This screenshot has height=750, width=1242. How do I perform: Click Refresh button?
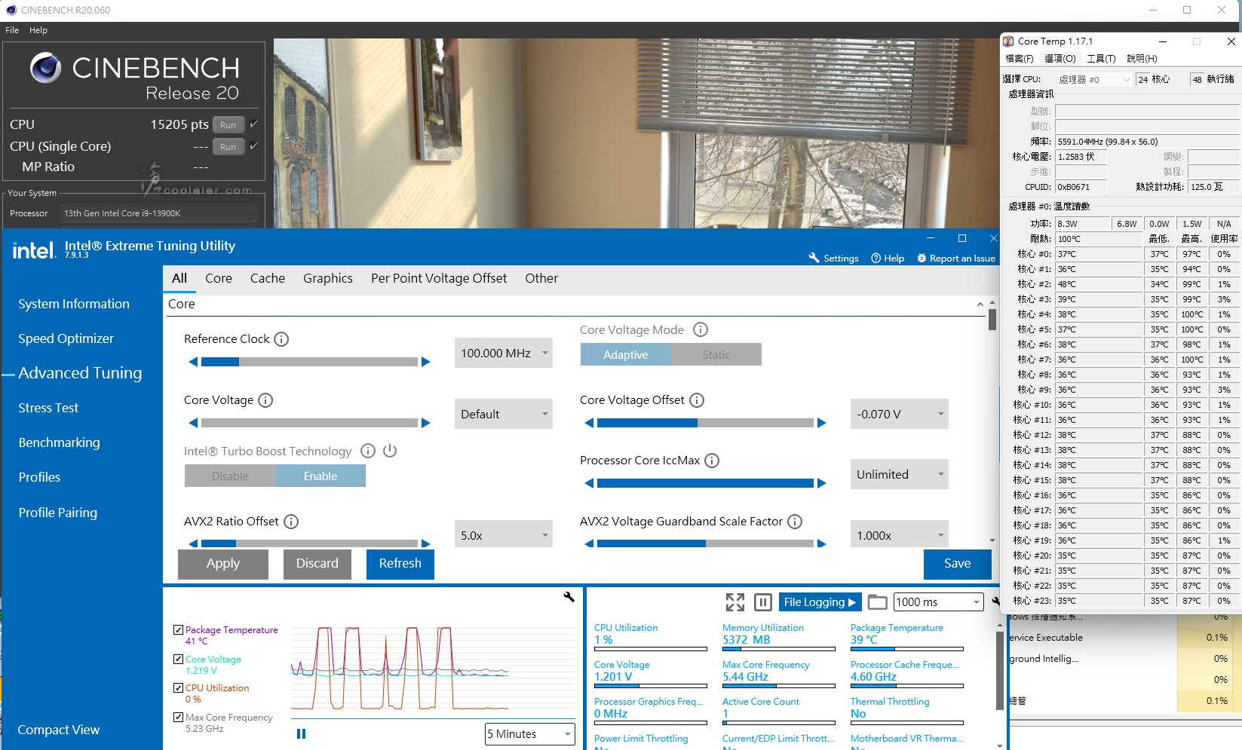[400, 563]
